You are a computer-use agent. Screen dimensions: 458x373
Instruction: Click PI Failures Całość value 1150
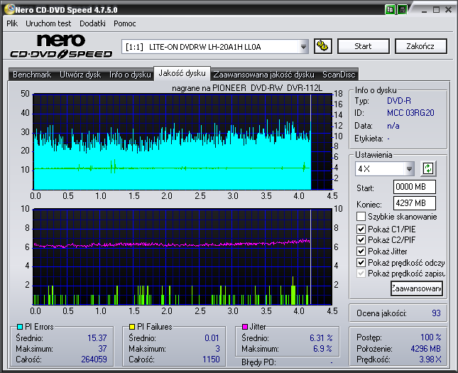point(211,360)
